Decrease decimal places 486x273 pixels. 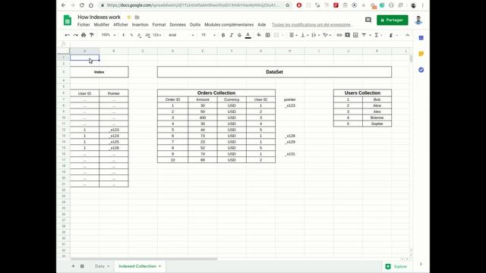tap(139, 36)
